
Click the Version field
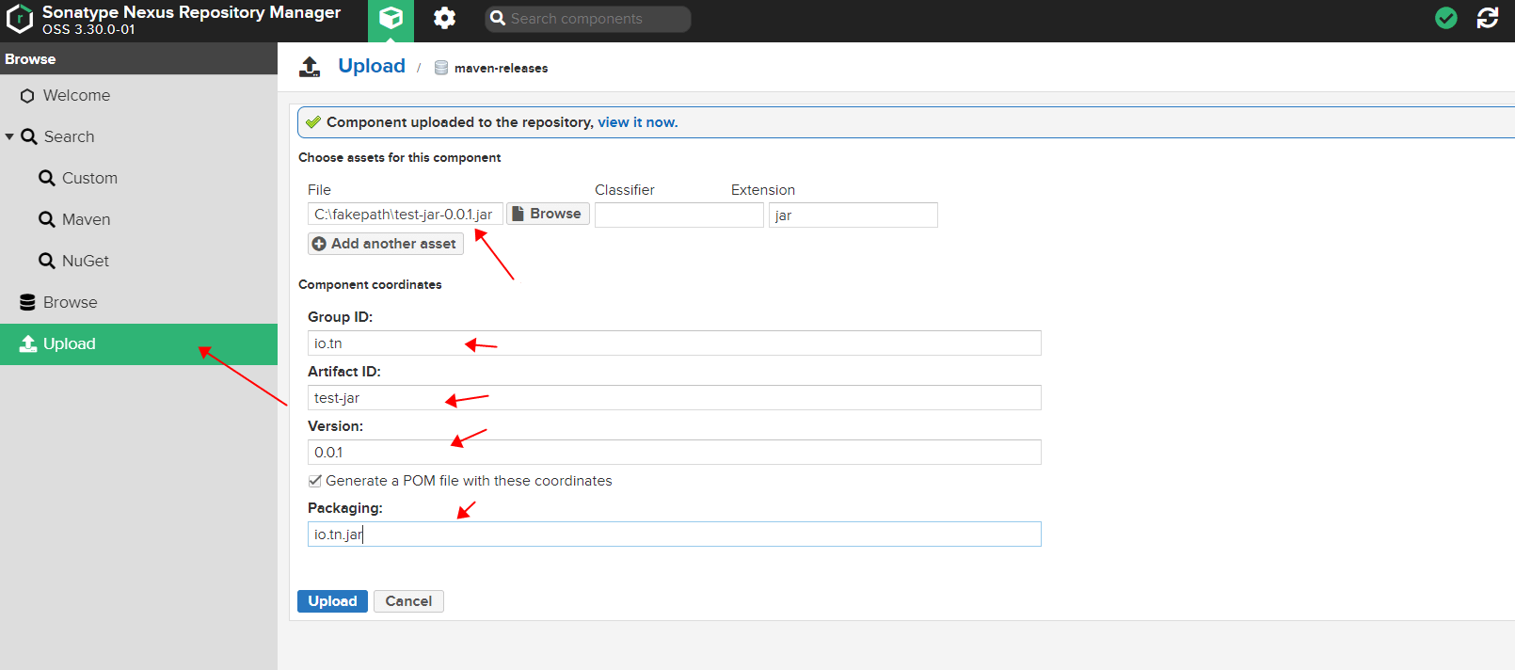coord(675,453)
